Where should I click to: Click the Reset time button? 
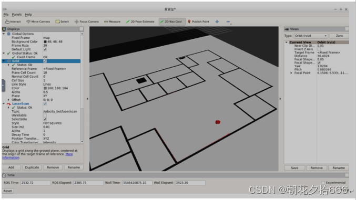pyautogui.click(x=8, y=191)
